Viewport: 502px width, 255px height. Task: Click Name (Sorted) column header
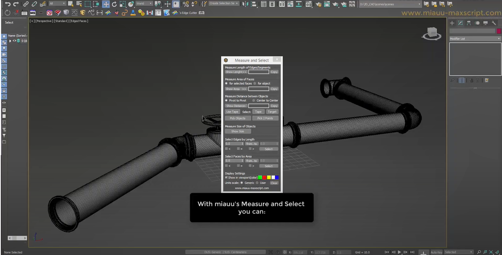(17, 36)
